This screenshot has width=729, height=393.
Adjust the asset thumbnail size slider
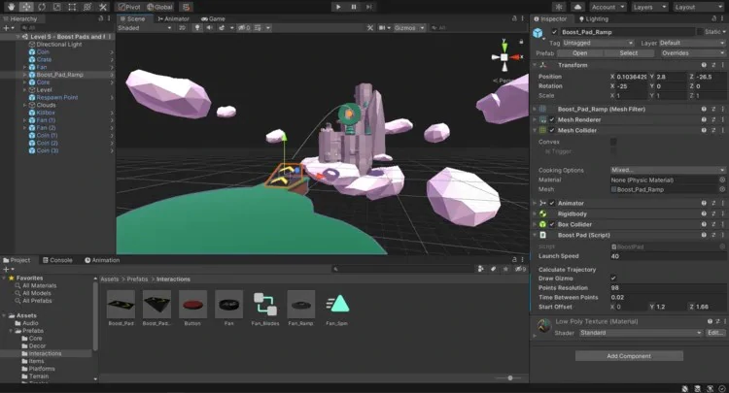(x=509, y=377)
